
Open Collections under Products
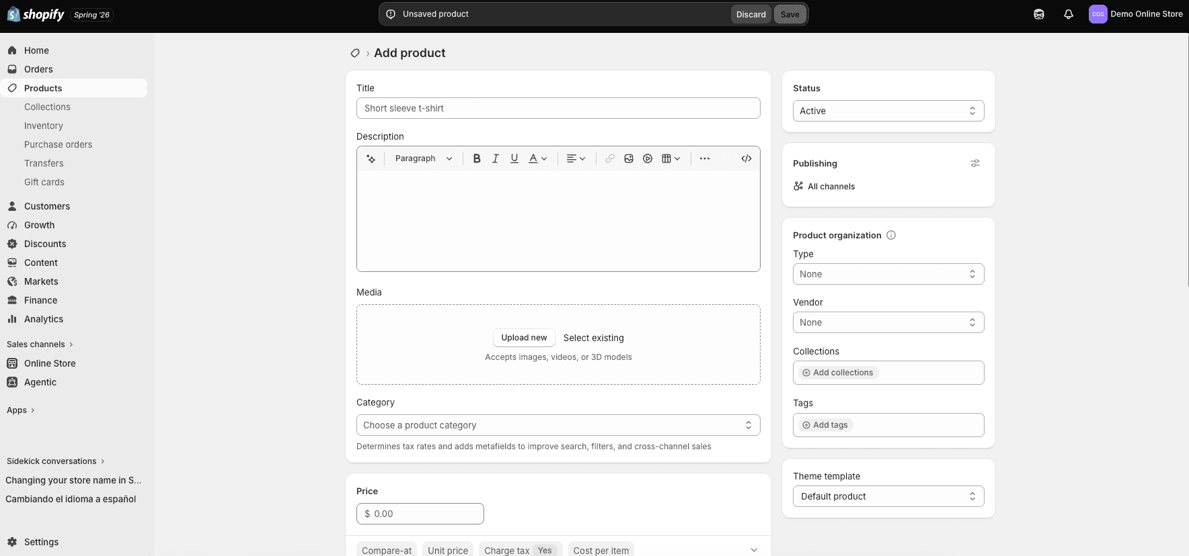point(47,107)
